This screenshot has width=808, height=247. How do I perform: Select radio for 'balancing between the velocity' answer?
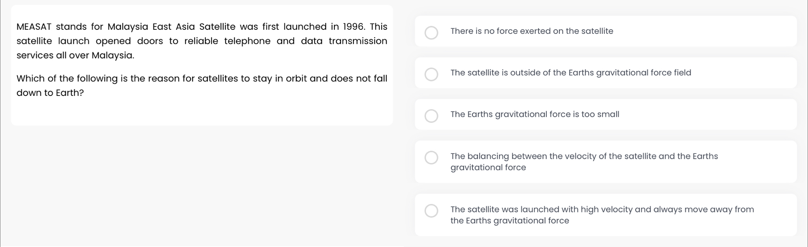(431, 158)
